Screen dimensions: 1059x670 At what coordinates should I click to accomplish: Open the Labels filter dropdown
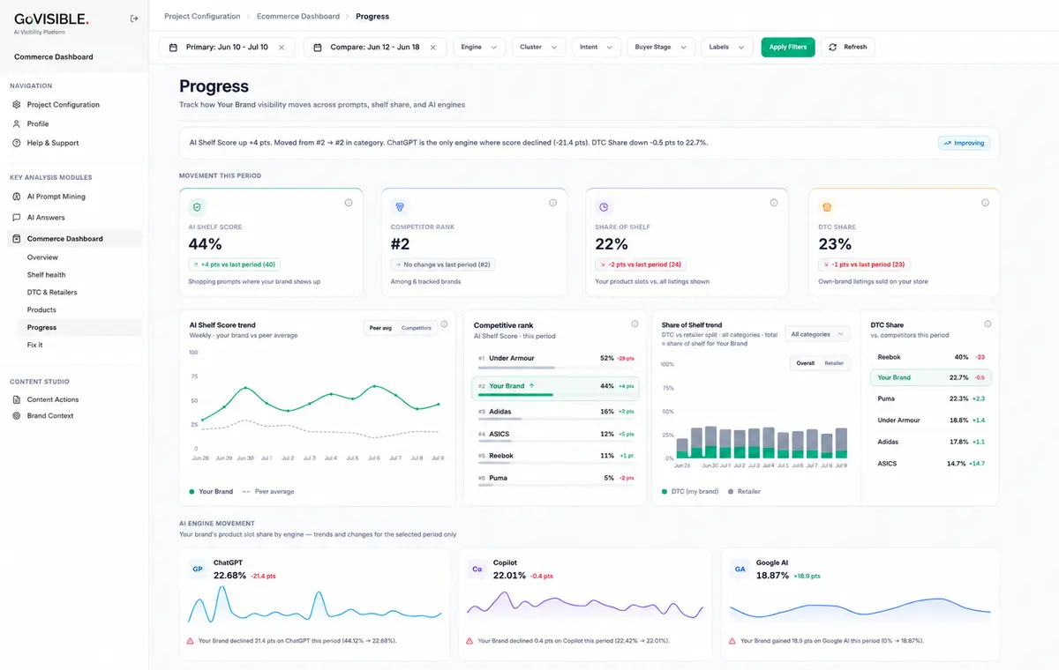(x=727, y=48)
